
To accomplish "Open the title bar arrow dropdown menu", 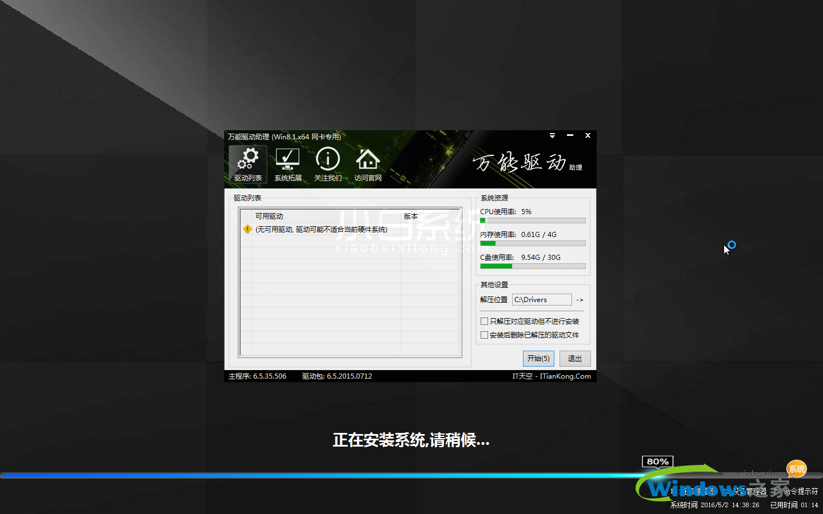I will point(552,136).
